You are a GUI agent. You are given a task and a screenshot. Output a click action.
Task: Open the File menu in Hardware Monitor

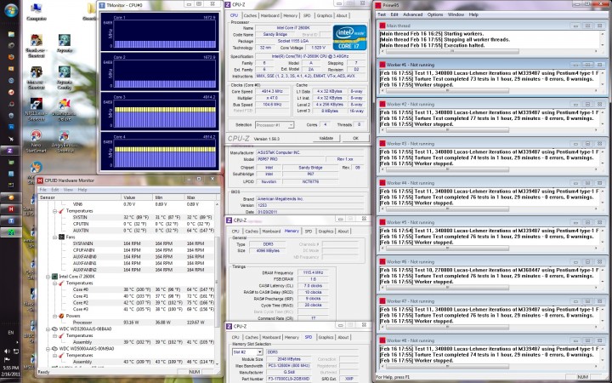pos(42,190)
